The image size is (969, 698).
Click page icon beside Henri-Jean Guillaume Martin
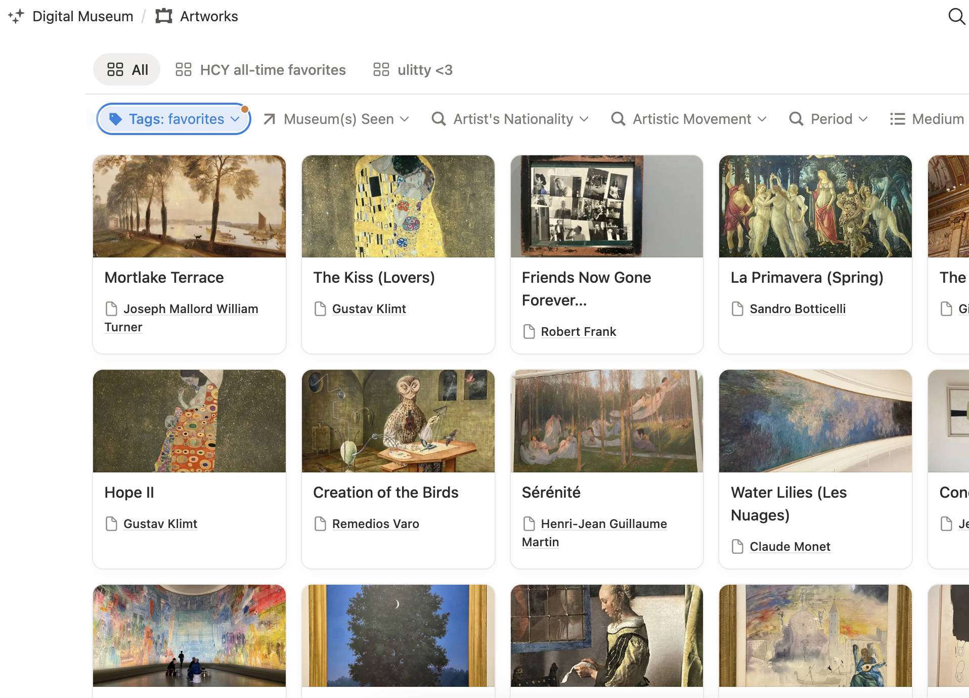point(529,523)
